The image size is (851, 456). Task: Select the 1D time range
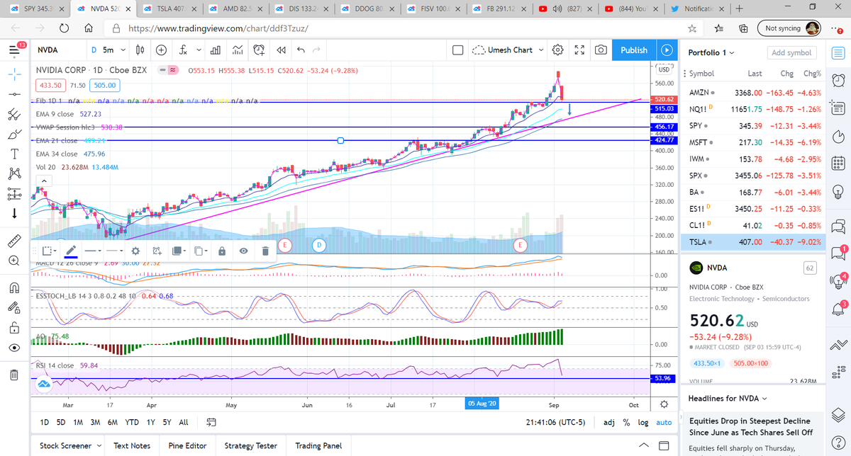(x=45, y=422)
